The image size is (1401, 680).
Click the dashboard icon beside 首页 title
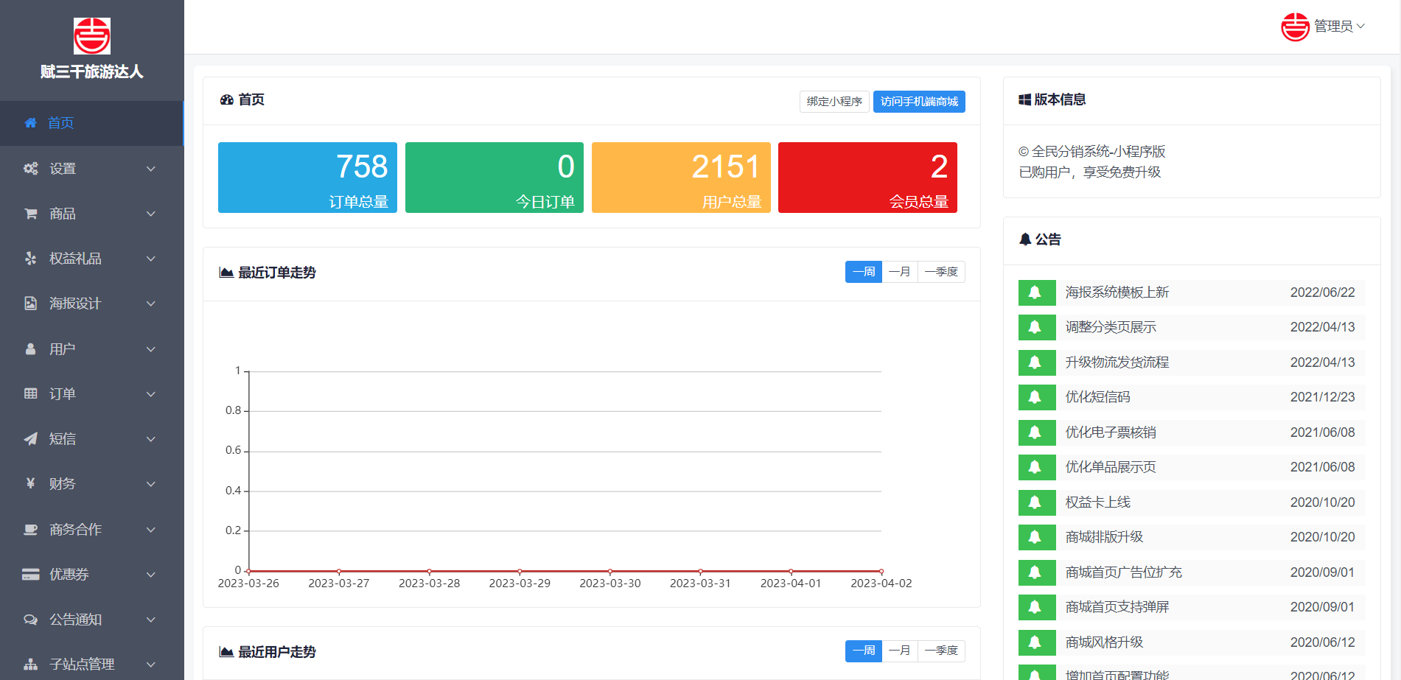227,99
